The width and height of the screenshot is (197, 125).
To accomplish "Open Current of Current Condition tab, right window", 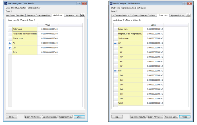I will point(144,15).
